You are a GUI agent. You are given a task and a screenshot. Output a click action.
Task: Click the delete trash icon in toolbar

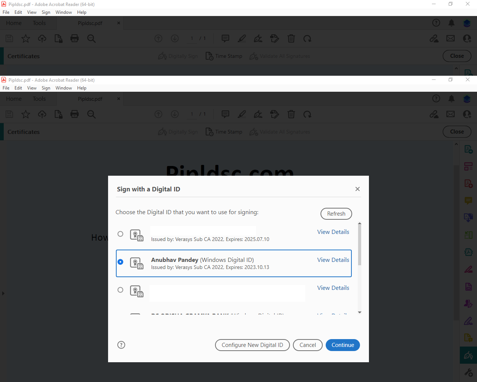tap(291, 114)
